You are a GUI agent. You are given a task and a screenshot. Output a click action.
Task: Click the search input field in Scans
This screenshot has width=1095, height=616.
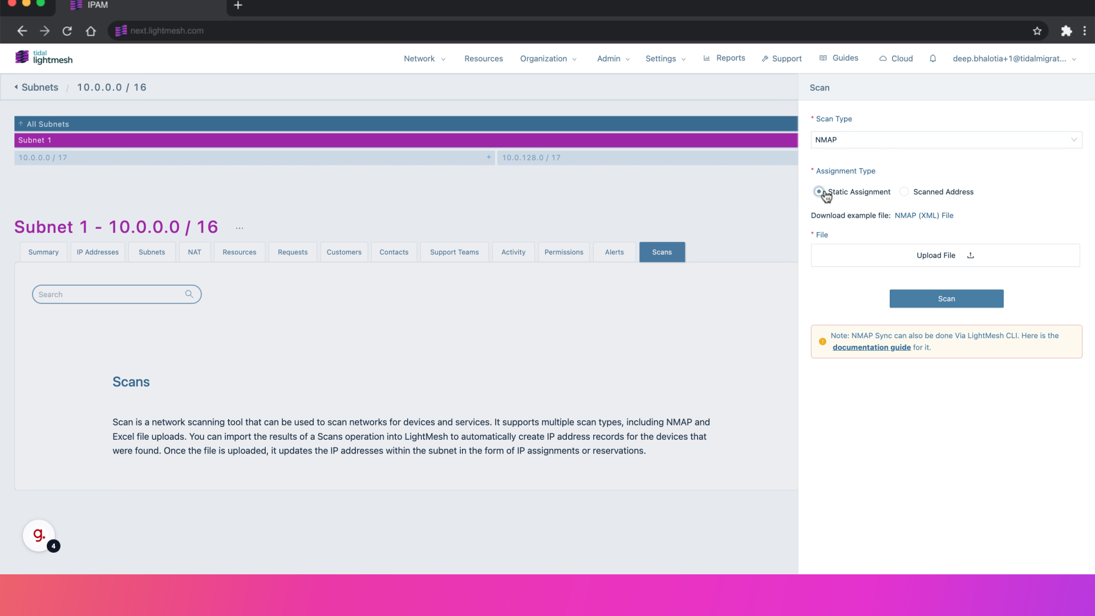click(x=116, y=294)
